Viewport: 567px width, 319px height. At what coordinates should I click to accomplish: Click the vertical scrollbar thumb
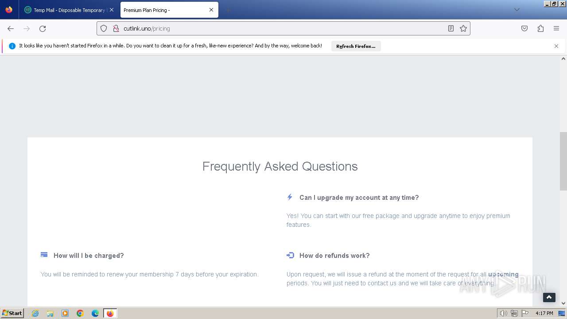tap(563, 161)
